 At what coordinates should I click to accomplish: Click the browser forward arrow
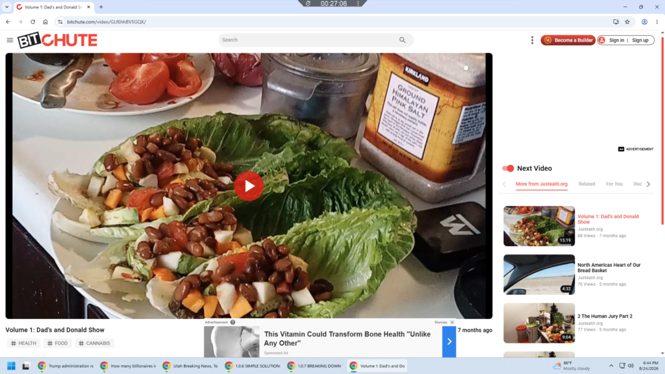tap(20, 21)
